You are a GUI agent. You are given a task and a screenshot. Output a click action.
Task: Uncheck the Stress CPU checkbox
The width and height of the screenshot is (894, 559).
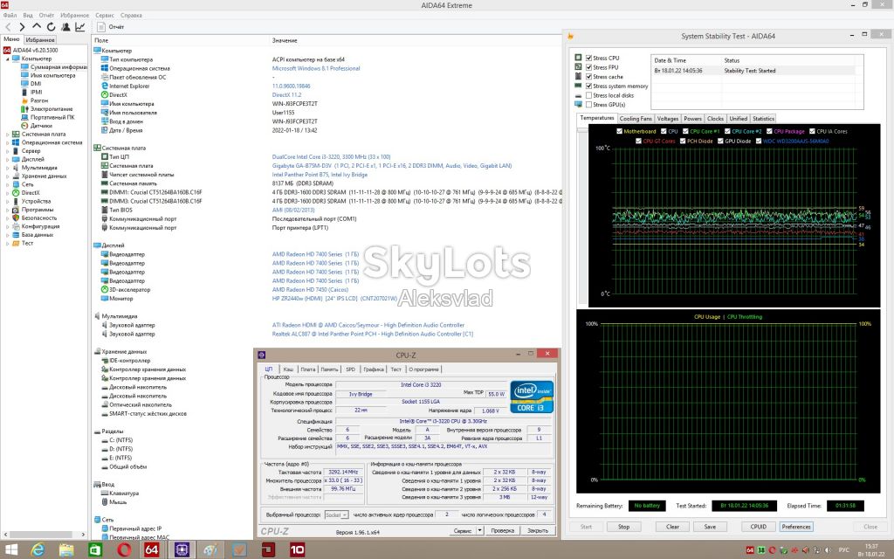(589, 59)
